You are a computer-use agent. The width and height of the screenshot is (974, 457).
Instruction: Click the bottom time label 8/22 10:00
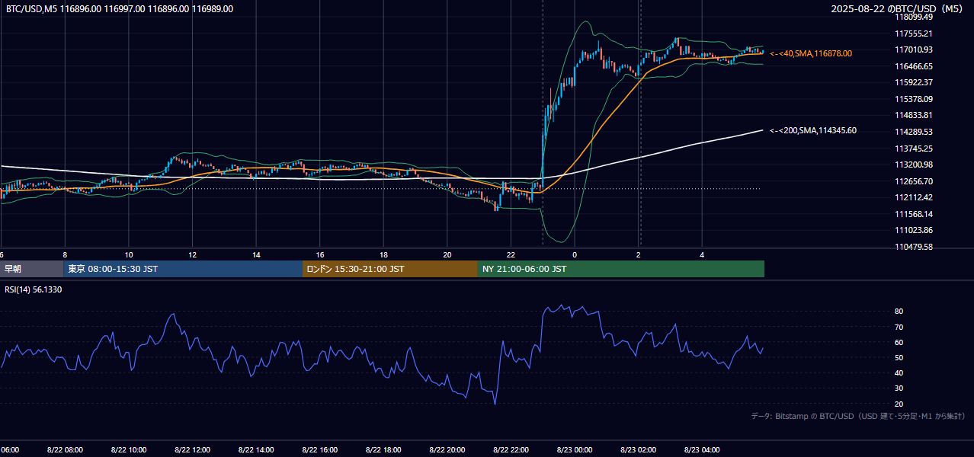coord(129,449)
